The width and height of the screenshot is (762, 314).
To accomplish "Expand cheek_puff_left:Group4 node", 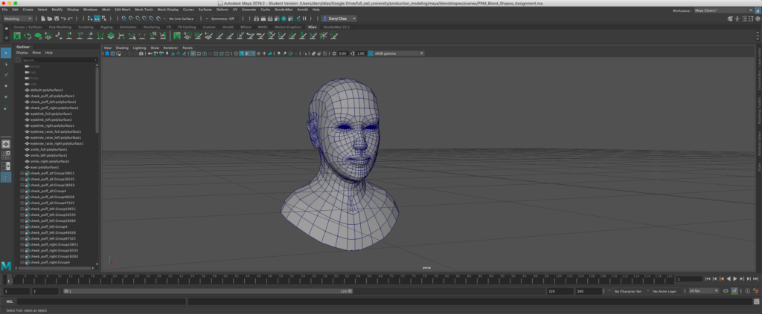I will pos(22,227).
